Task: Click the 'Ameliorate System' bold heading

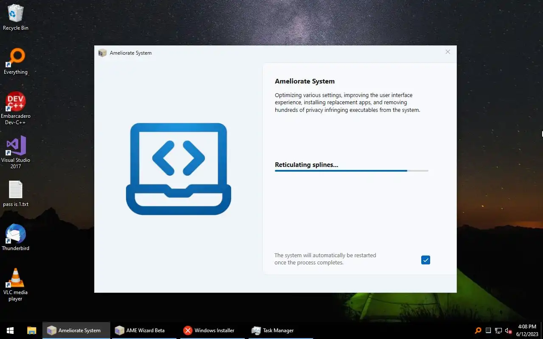Action: click(x=305, y=81)
